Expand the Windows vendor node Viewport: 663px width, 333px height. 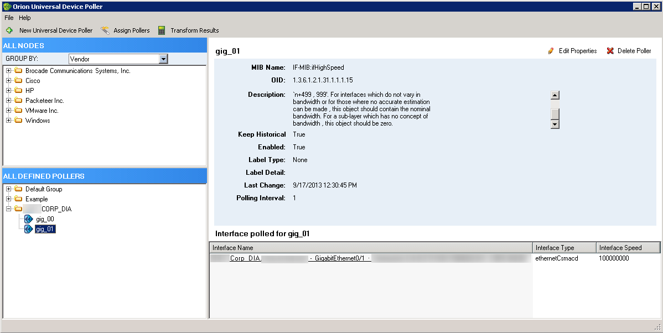click(x=8, y=121)
